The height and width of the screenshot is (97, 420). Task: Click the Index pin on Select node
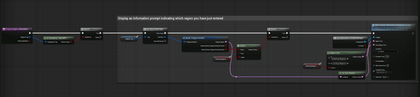[x=239, y=57]
